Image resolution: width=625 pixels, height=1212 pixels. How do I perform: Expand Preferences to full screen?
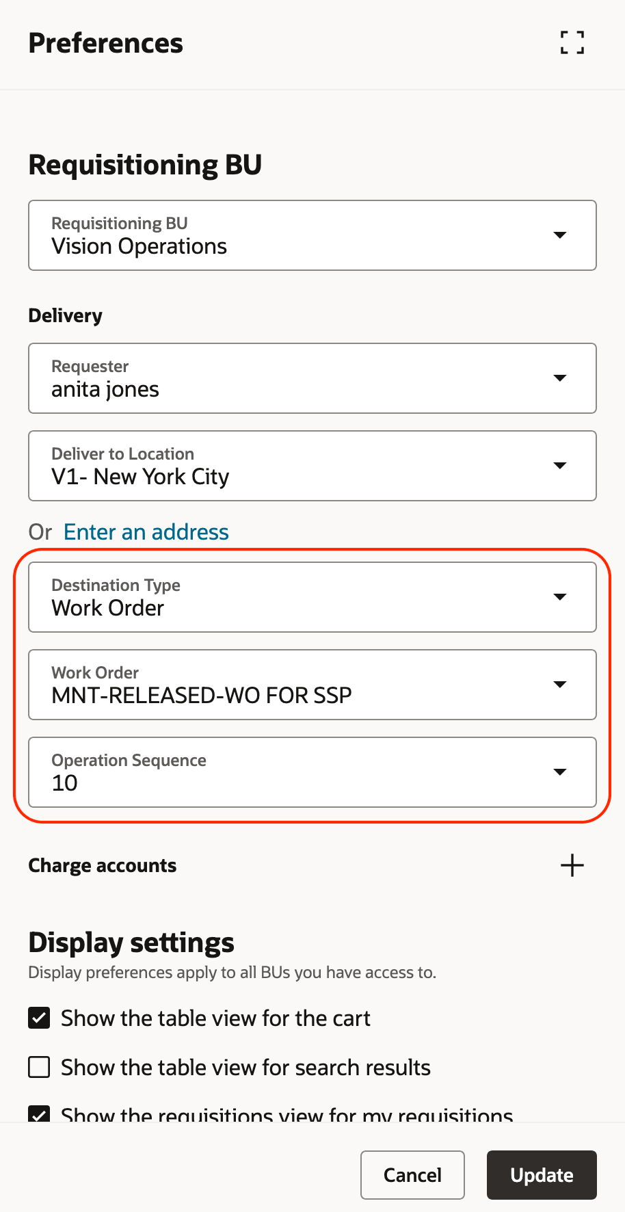(x=572, y=42)
